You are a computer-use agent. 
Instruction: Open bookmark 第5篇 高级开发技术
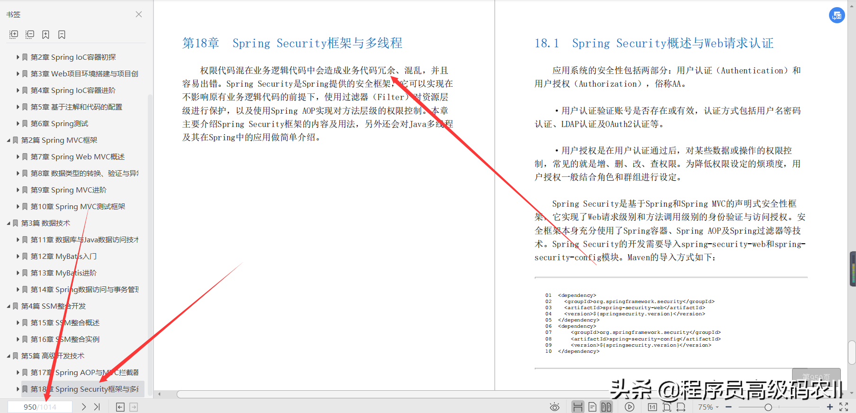tap(53, 356)
